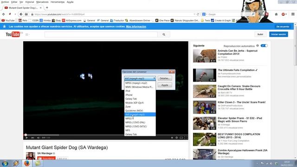Select Mobile 3GP (Qcif) option
The height and width of the screenshot is (167, 297).
pos(140,103)
